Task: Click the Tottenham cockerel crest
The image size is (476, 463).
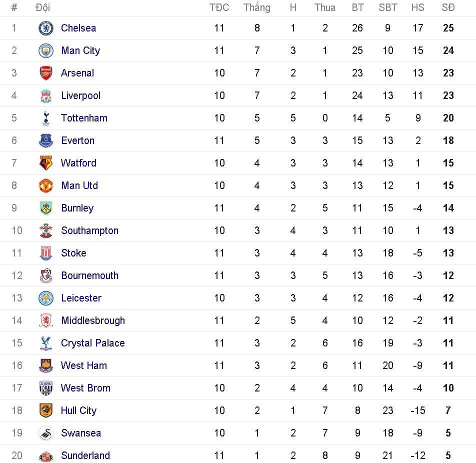Action: [46, 118]
